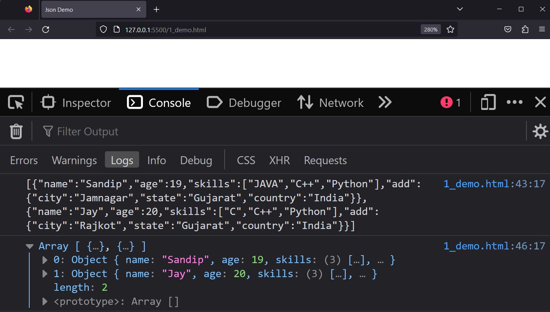Collapse the logged Array entry
Viewport: 550px width, 312px height.
tap(30, 246)
